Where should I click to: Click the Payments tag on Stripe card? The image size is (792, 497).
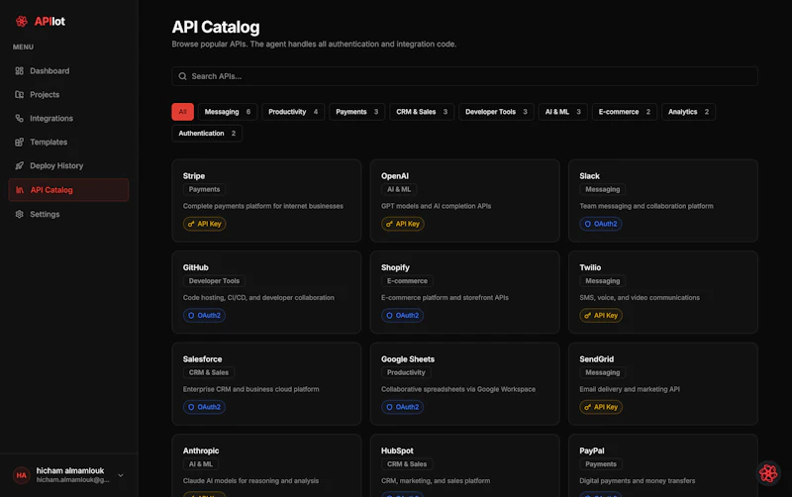click(x=204, y=189)
